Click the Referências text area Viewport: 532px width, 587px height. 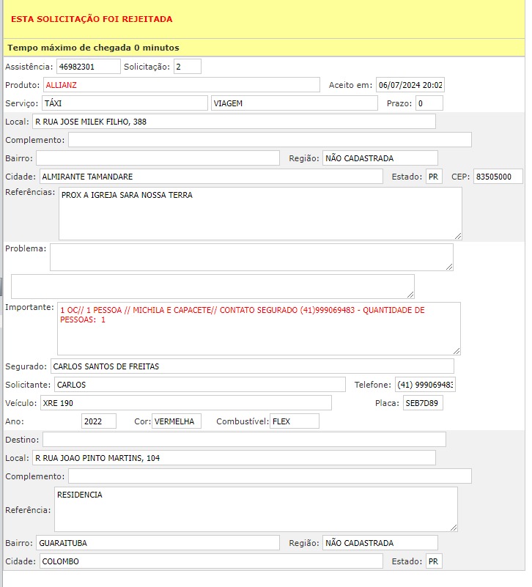coord(260,213)
